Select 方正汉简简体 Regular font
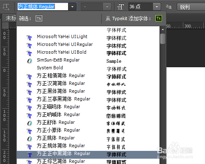The image size is (205, 164). [x=88, y=83]
